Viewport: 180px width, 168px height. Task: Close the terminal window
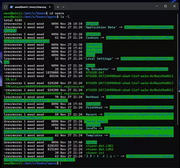click(x=175, y=6)
